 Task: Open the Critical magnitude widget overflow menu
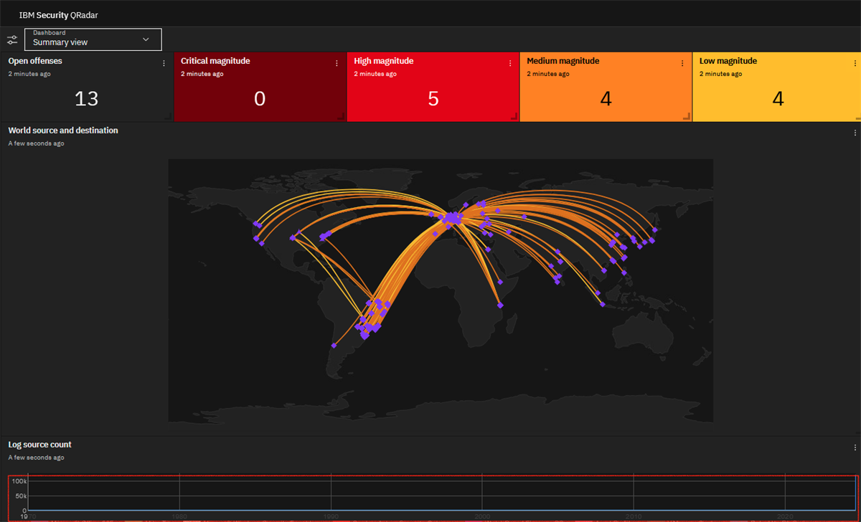(337, 63)
